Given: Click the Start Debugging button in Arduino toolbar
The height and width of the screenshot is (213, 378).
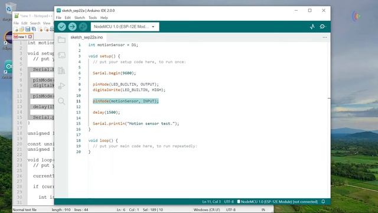Looking at the screenshot, I should tap(83, 27).
